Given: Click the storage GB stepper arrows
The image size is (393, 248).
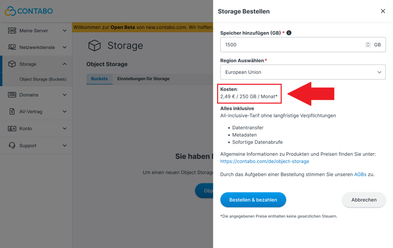Looking at the screenshot, I should pos(367,45).
